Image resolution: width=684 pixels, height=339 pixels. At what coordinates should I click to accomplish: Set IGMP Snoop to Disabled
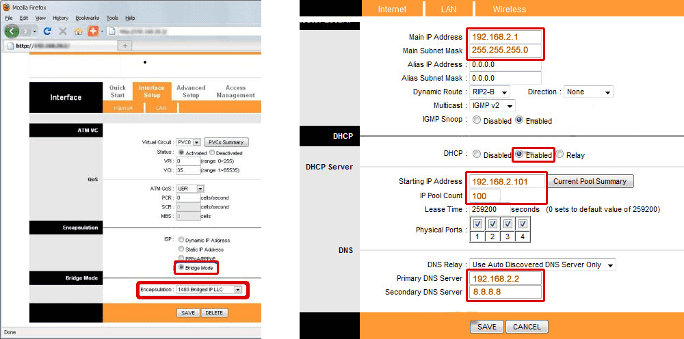click(x=477, y=120)
